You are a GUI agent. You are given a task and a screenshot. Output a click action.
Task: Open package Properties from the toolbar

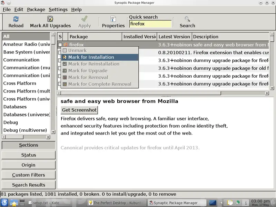(113, 22)
